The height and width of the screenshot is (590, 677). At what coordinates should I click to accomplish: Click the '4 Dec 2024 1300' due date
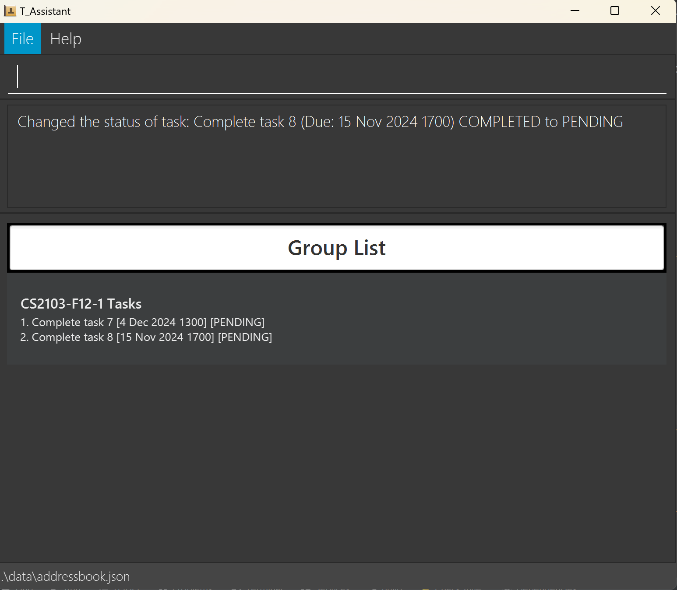tap(162, 323)
